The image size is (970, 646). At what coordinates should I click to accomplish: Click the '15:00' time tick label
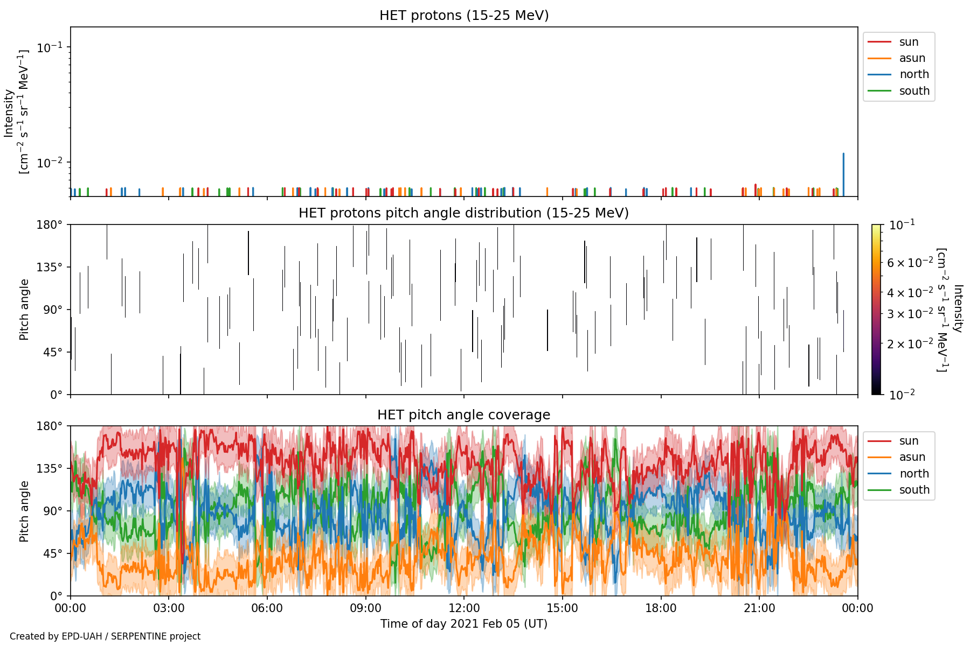[x=563, y=608]
